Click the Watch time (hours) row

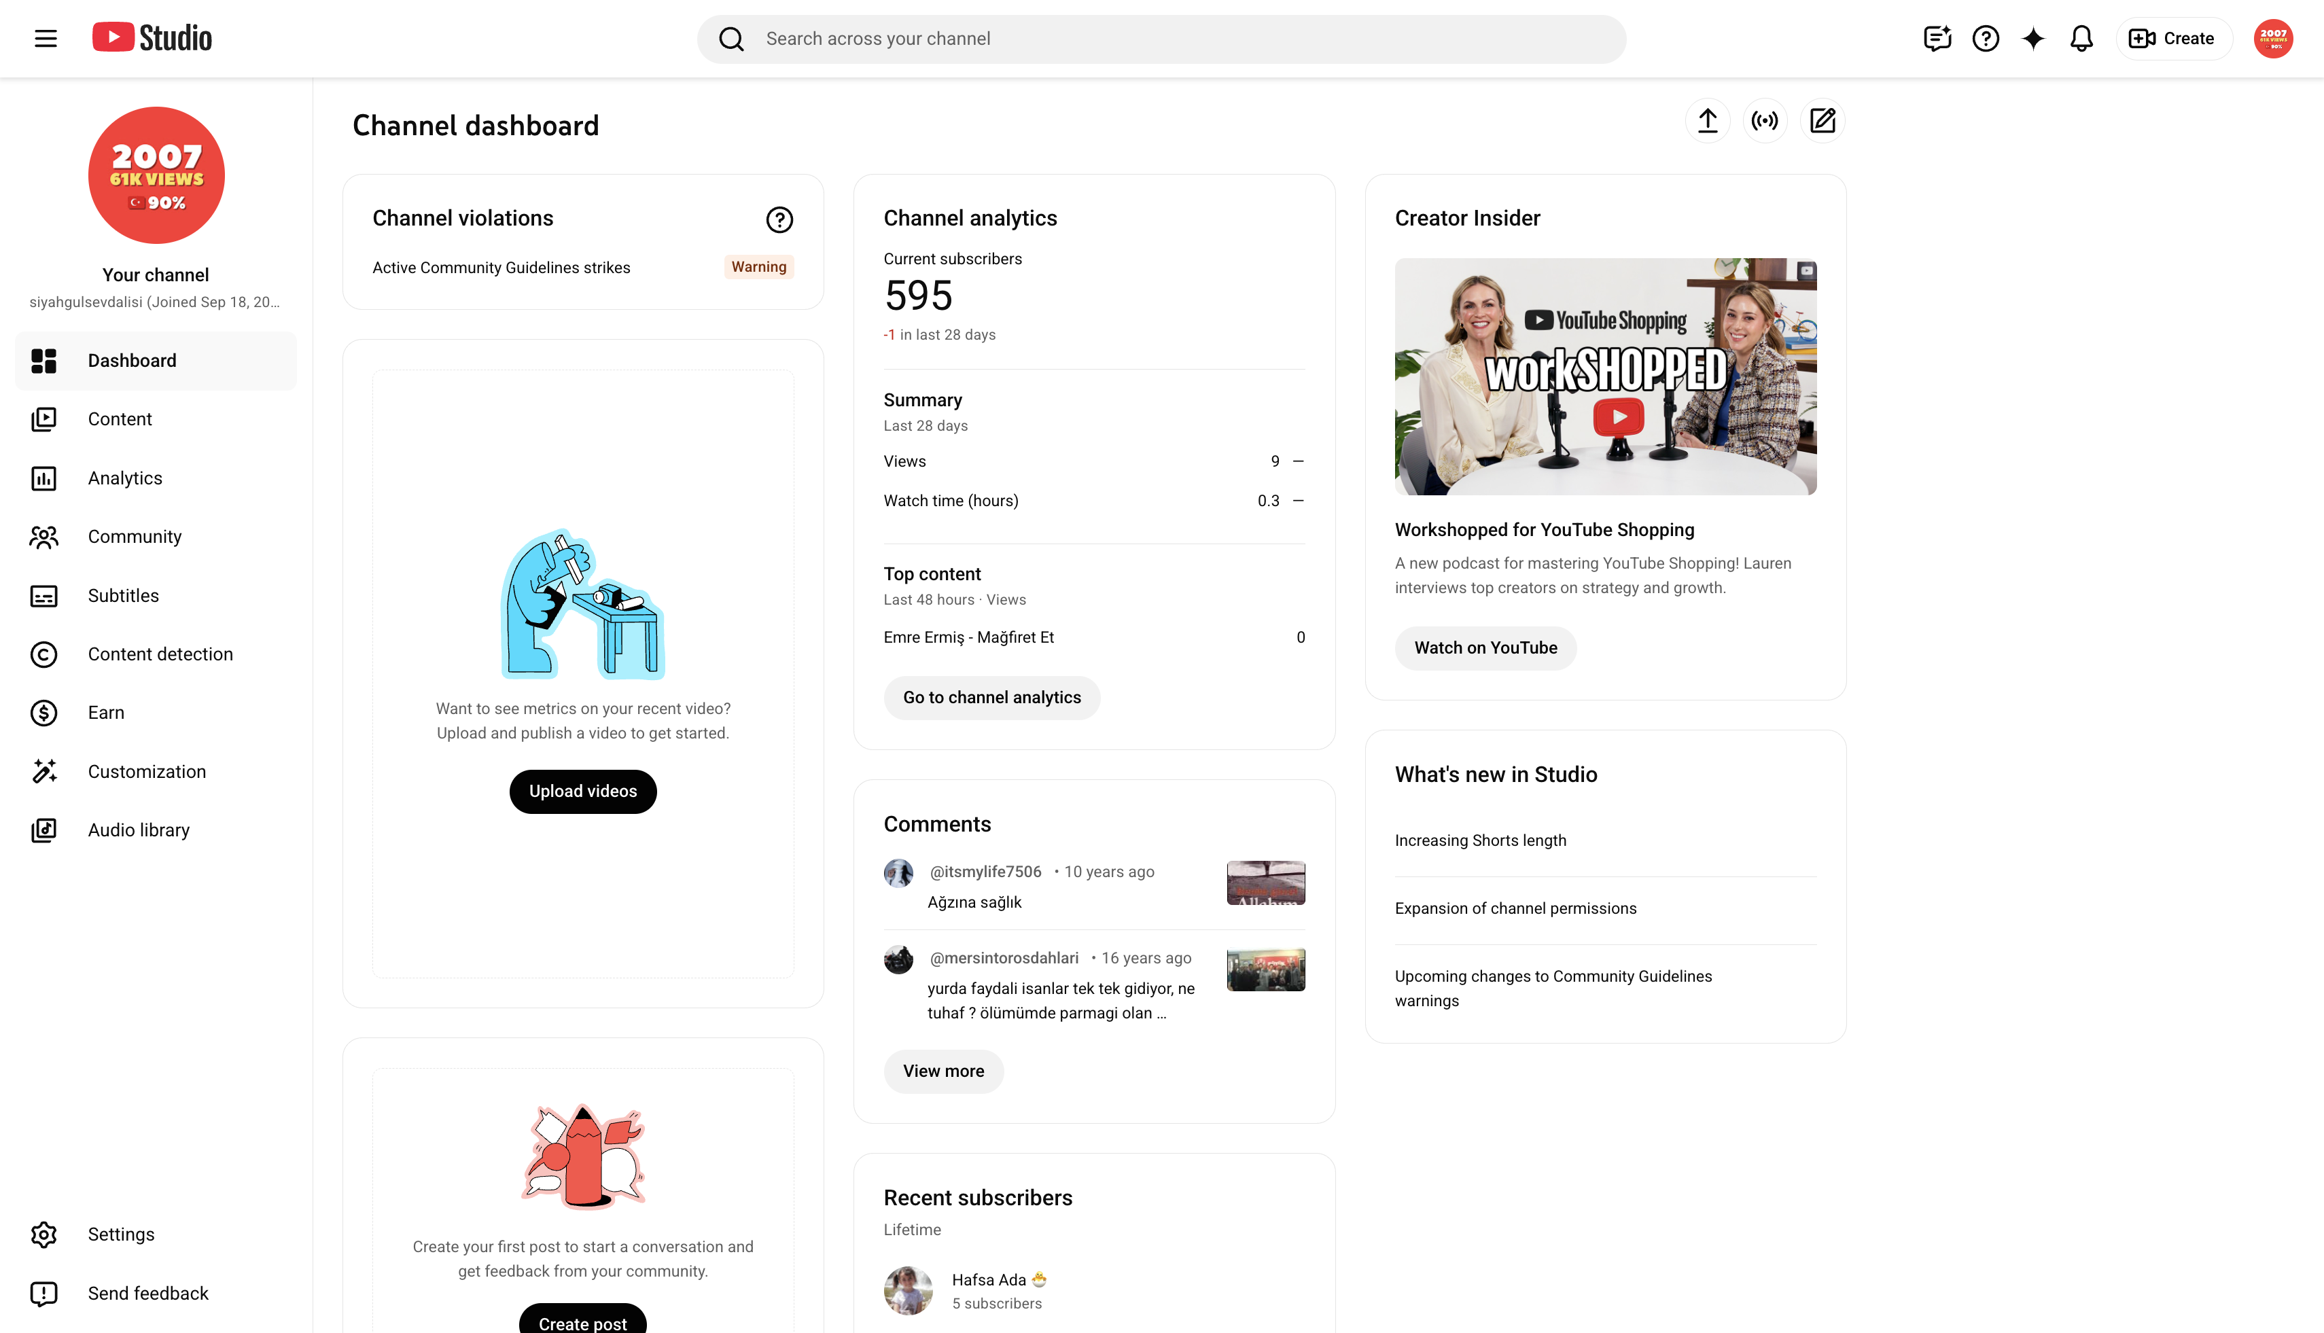[x=1094, y=501]
